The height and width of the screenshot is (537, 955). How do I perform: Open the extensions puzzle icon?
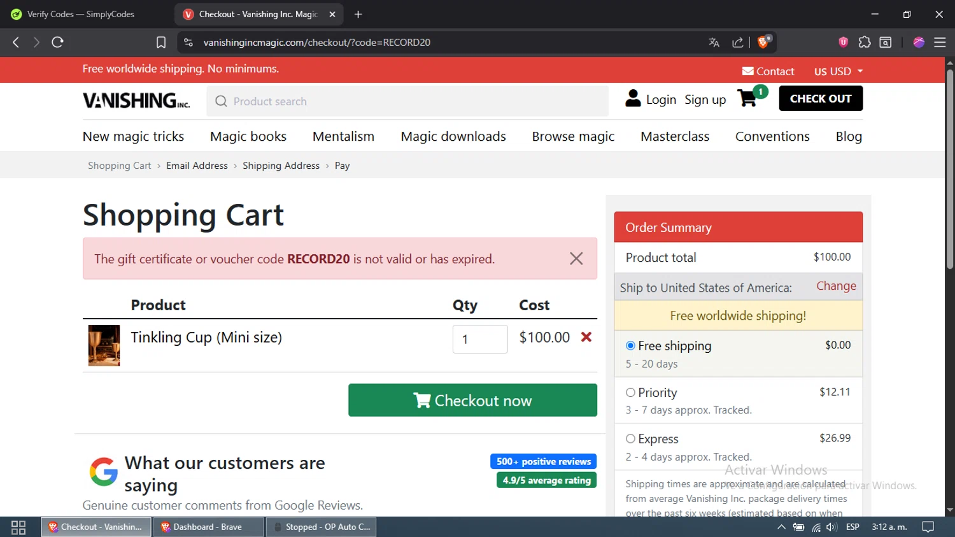tap(865, 42)
